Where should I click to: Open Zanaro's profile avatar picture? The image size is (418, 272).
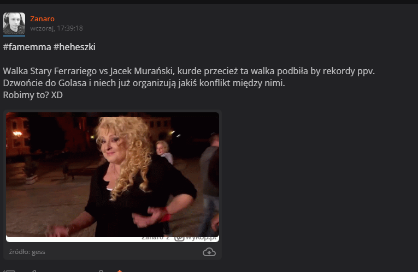pyautogui.click(x=14, y=23)
